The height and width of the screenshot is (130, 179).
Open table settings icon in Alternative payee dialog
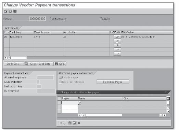click(x=168, y=98)
